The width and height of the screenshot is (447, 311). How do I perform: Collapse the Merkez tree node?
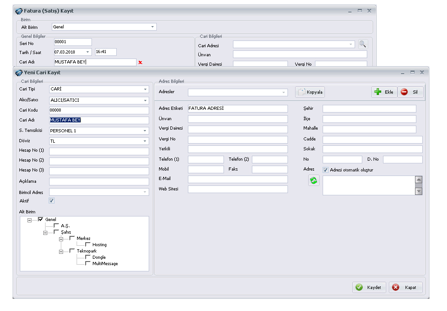61,239
